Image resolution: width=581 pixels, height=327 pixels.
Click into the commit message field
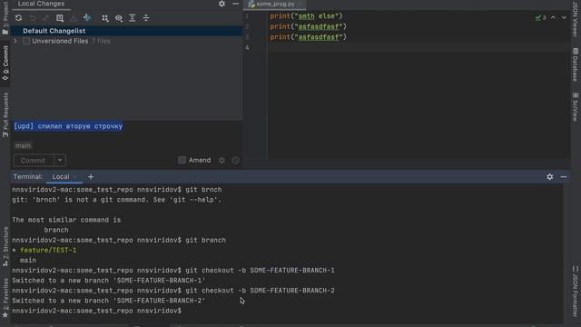[126, 126]
